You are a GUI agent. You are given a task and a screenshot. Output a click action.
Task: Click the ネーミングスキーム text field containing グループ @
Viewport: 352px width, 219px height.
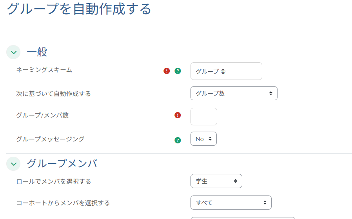coord(226,71)
